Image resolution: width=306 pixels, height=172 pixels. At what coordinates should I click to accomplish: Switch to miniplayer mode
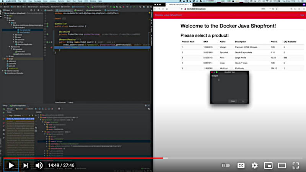(x=269, y=166)
